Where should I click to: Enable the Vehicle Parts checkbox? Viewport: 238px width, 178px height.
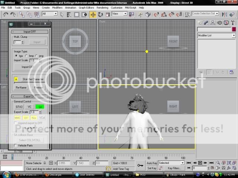(16, 145)
